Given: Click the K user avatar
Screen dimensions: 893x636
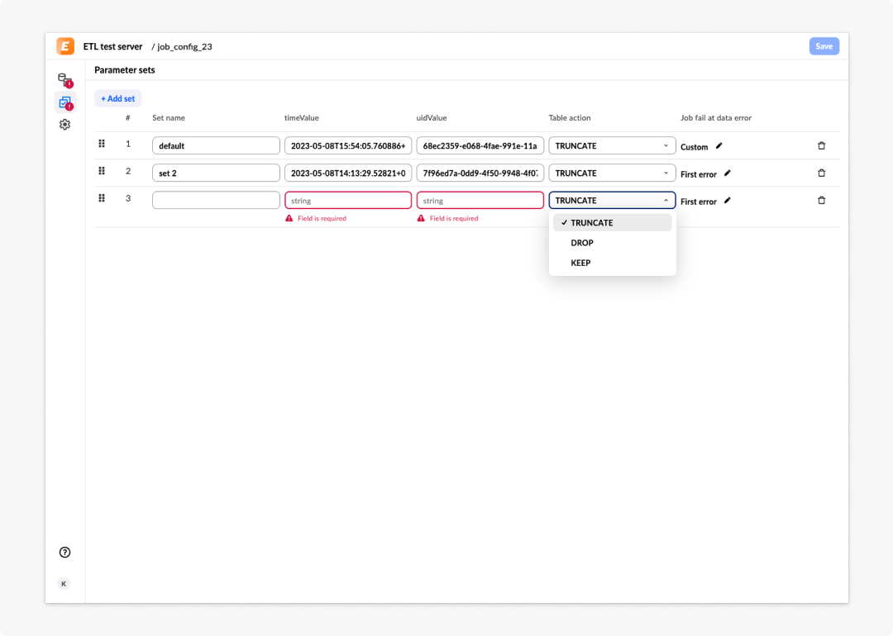Looking at the screenshot, I should (x=64, y=584).
